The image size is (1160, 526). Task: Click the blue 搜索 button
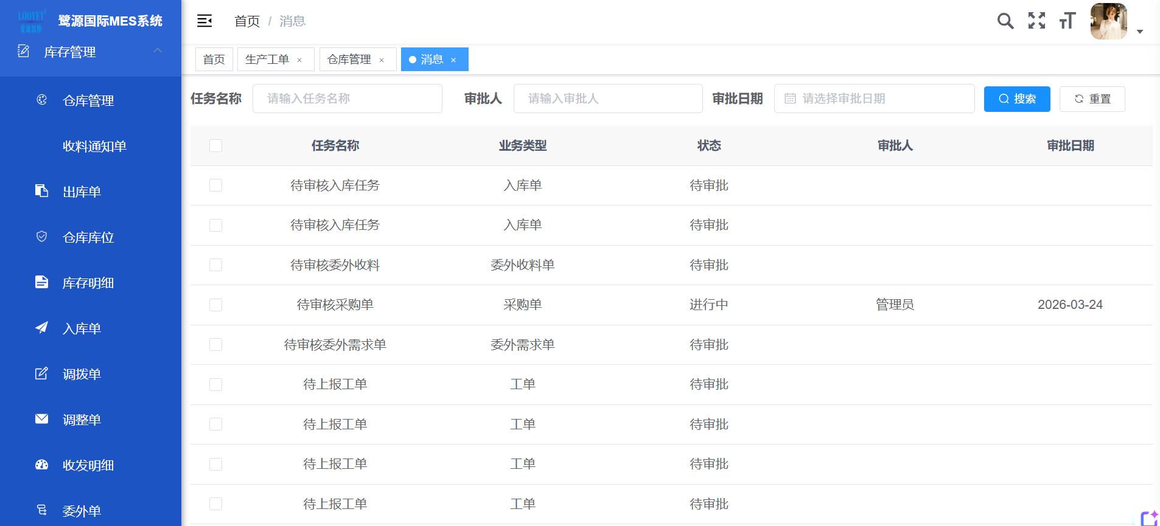(x=1016, y=99)
